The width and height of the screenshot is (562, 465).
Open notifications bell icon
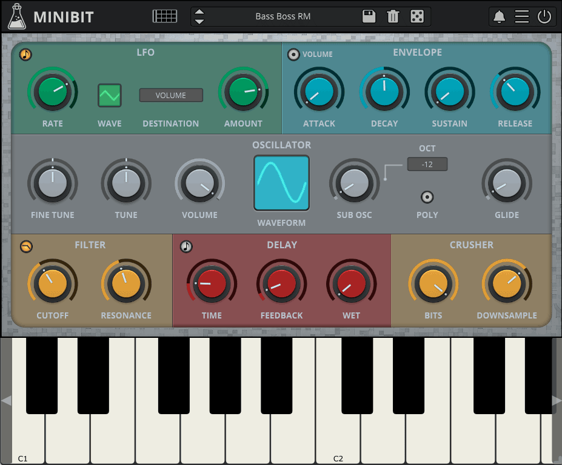[500, 16]
